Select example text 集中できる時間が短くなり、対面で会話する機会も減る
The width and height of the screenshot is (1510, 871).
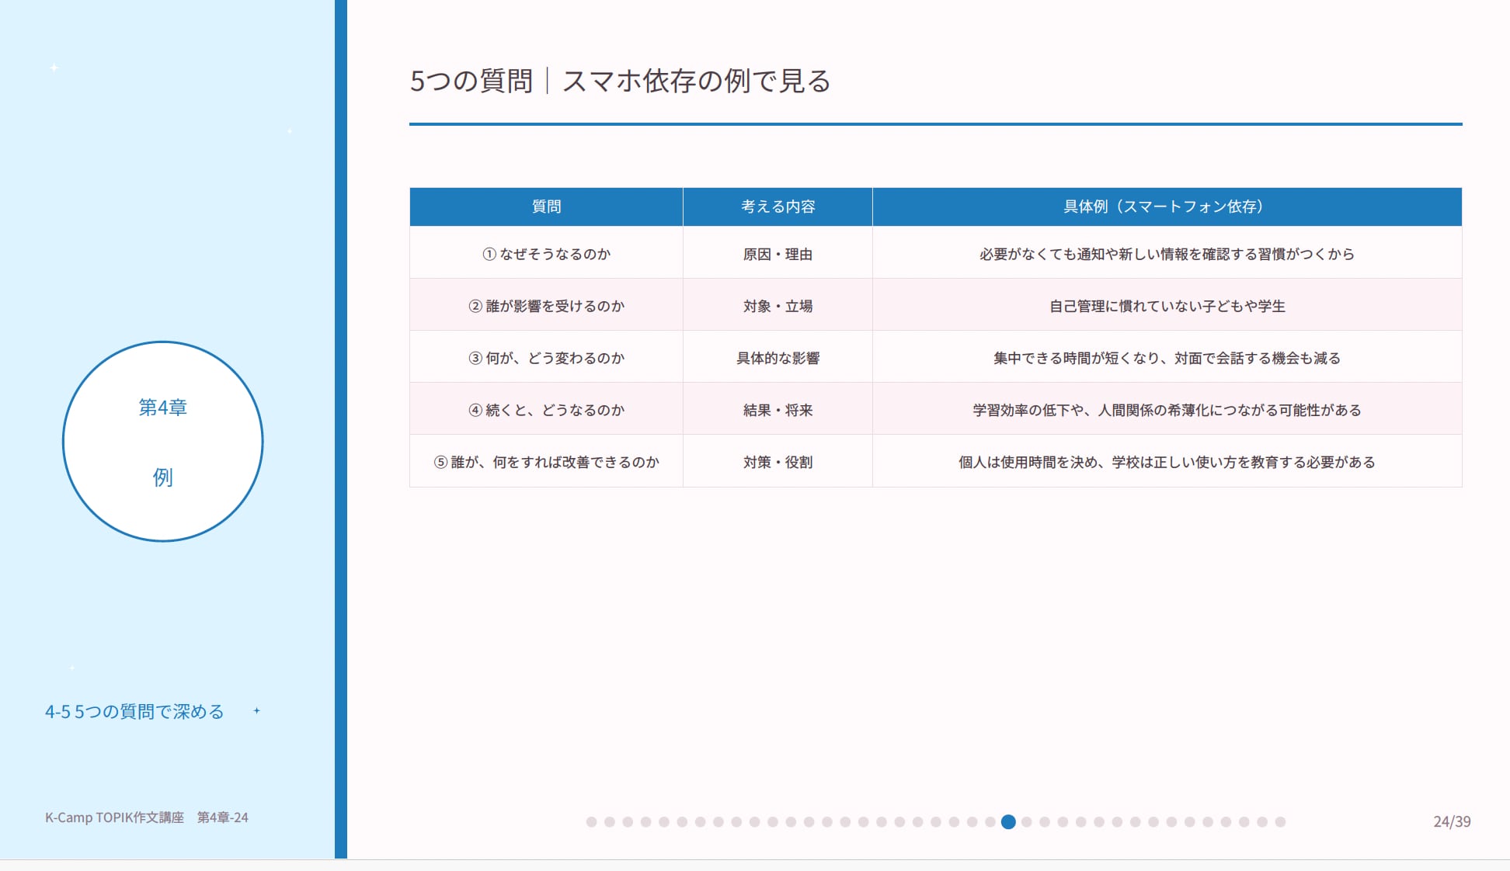[1167, 358]
